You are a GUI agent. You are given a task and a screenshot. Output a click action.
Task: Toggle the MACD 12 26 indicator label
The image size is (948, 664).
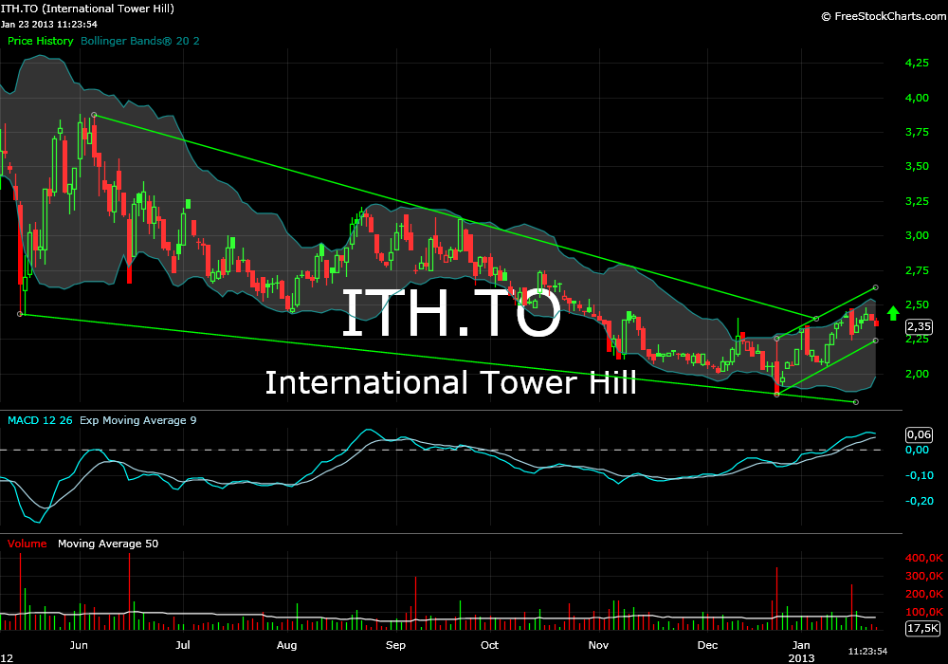tap(40, 419)
